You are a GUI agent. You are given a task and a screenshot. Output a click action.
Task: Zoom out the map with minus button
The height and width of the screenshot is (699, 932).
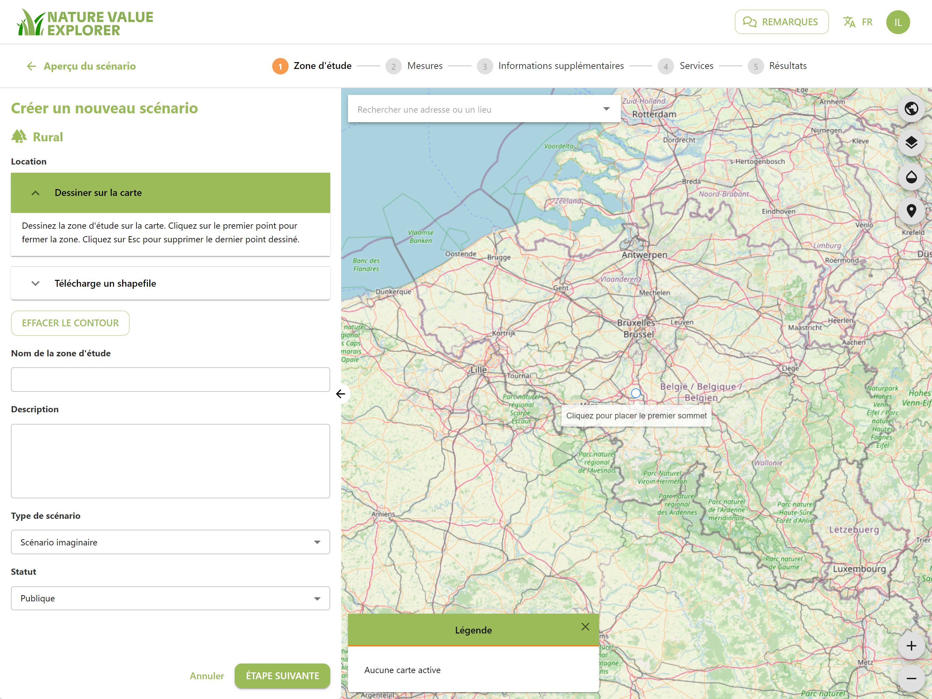point(911,678)
